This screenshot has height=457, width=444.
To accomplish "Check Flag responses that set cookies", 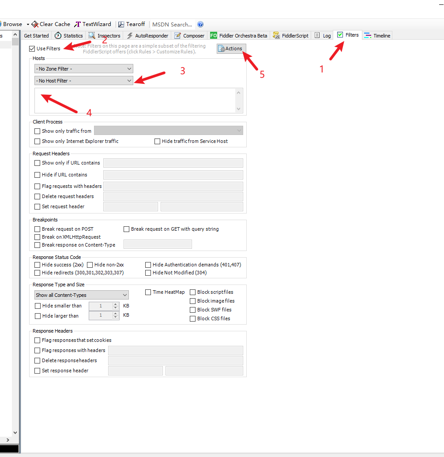I will point(38,341).
